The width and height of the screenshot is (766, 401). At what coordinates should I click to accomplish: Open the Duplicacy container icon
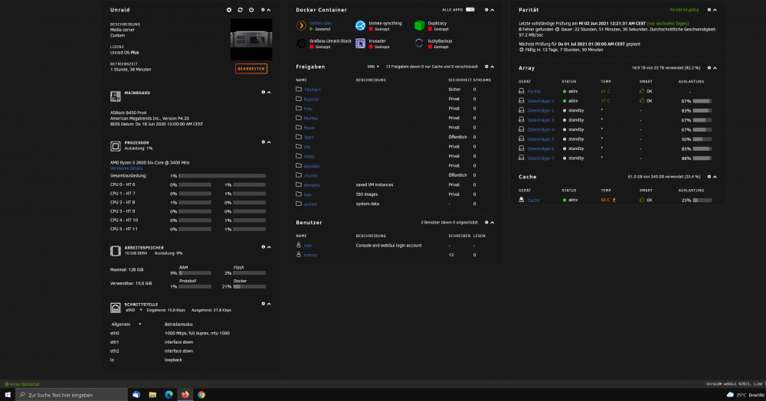419,25
